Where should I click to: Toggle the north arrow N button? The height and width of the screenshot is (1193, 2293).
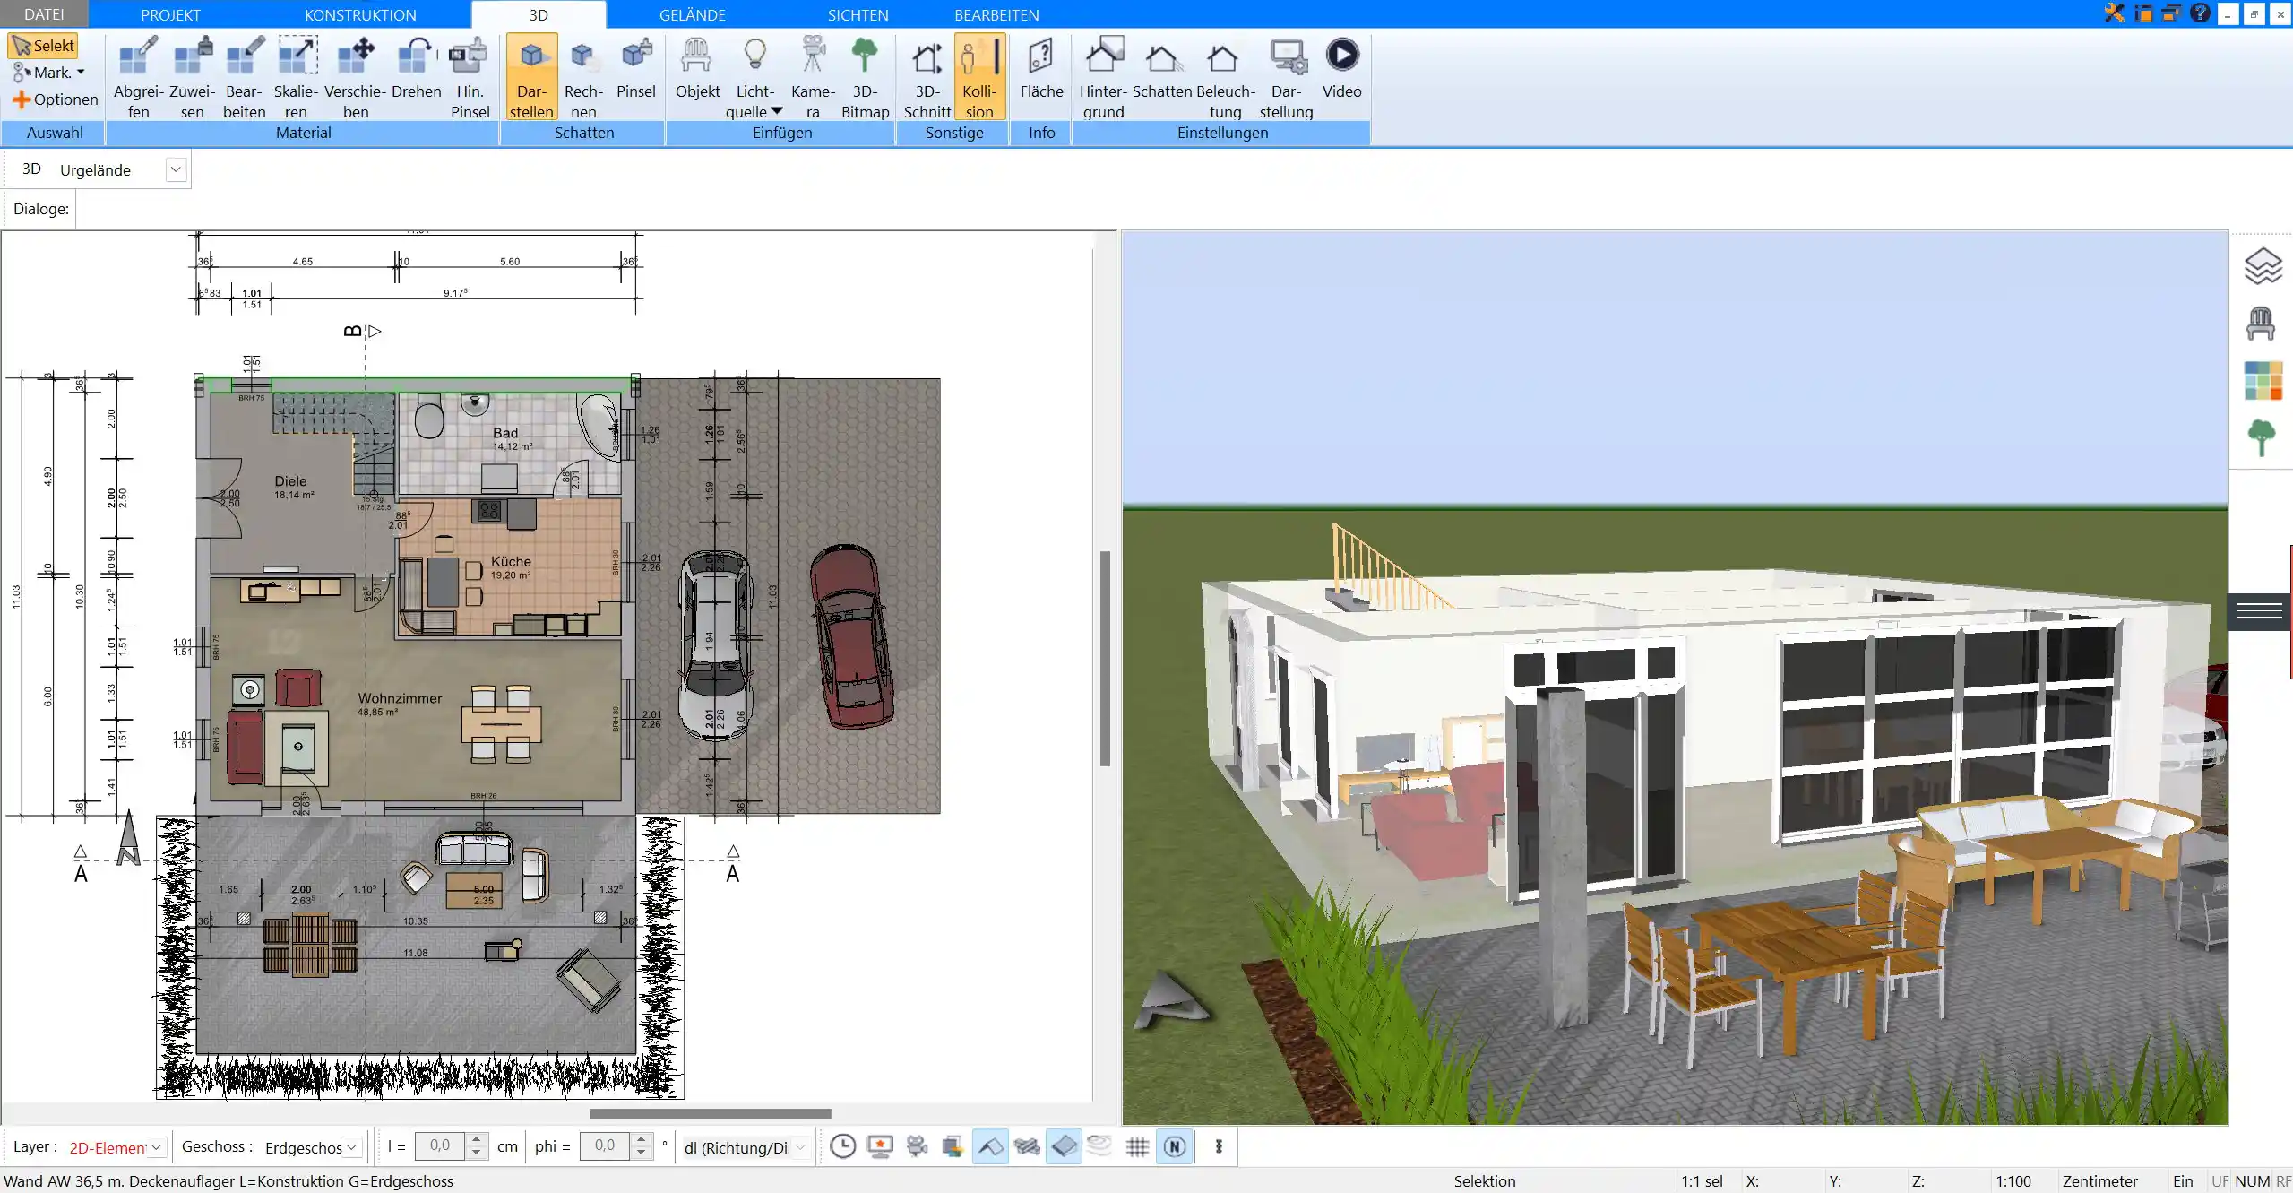coord(1175,1146)
